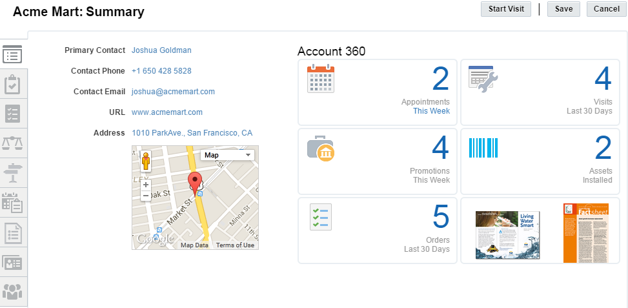Click the Cancel button
The image size is (628, 308).
606,9
